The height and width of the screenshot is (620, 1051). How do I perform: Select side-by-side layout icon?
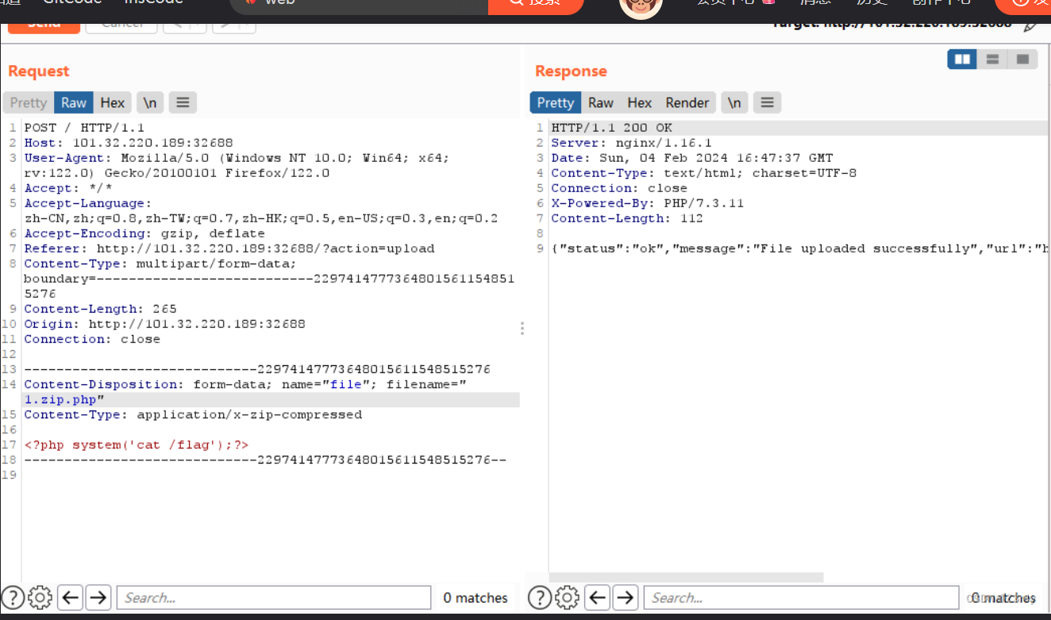[962, 60]
